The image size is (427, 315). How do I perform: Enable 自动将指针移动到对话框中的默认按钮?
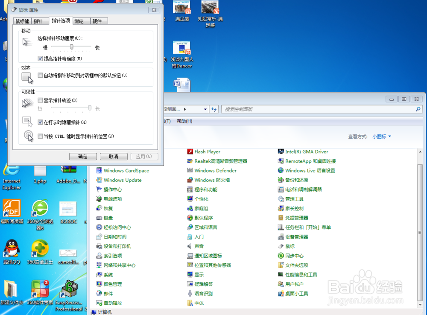[x=40, y=75]
